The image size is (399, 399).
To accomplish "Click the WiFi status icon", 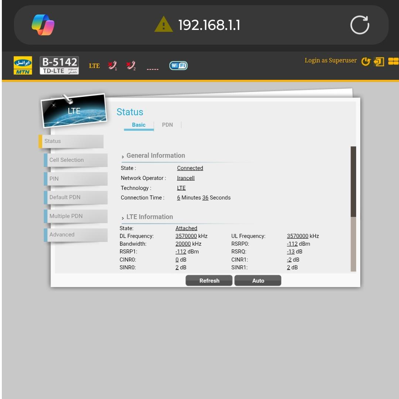I will point(178,66).
